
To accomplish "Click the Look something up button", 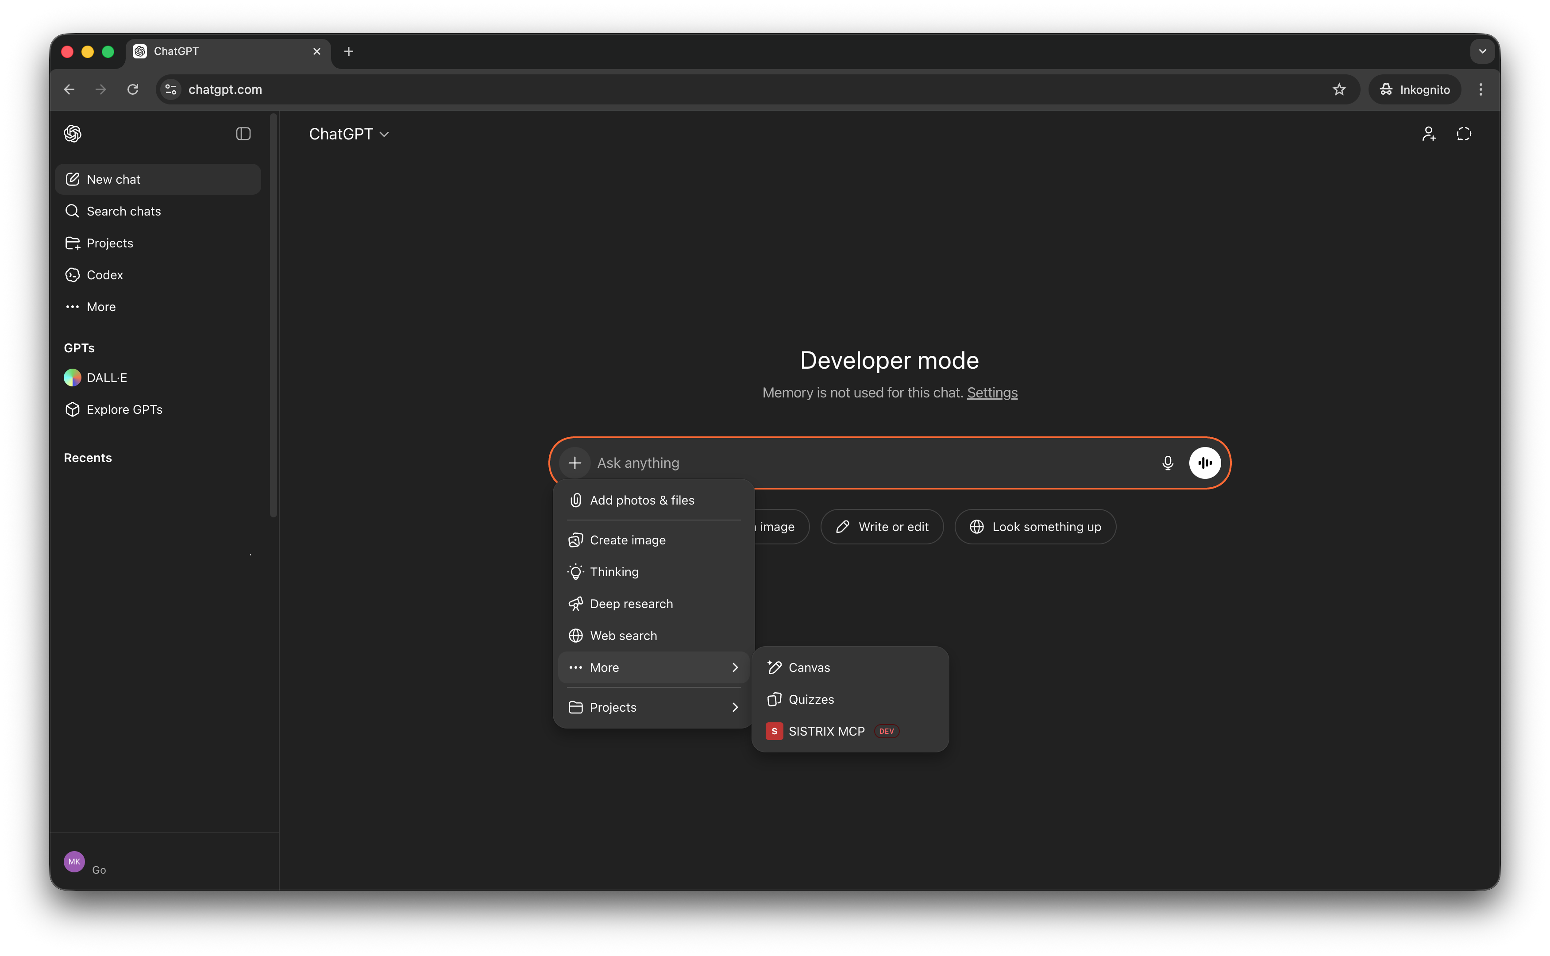I will tap(1035, 527).
